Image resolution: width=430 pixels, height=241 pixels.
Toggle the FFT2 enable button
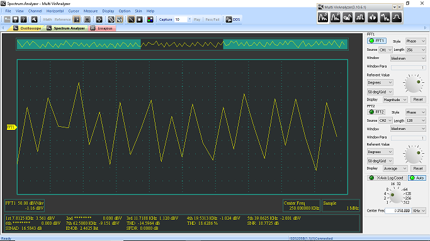(x=376, y=112)
